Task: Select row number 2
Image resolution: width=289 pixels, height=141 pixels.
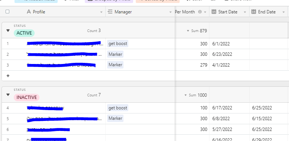Action: coord(8,54)
